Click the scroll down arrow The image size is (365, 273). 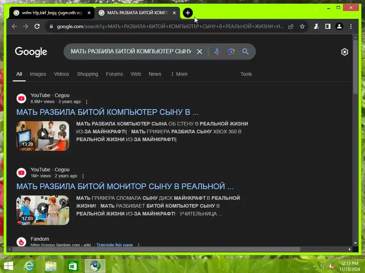pyautogui.click(x=355, y=243)
